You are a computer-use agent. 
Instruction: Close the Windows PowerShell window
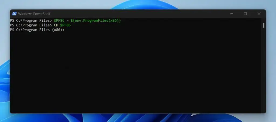tap(259, 14)
